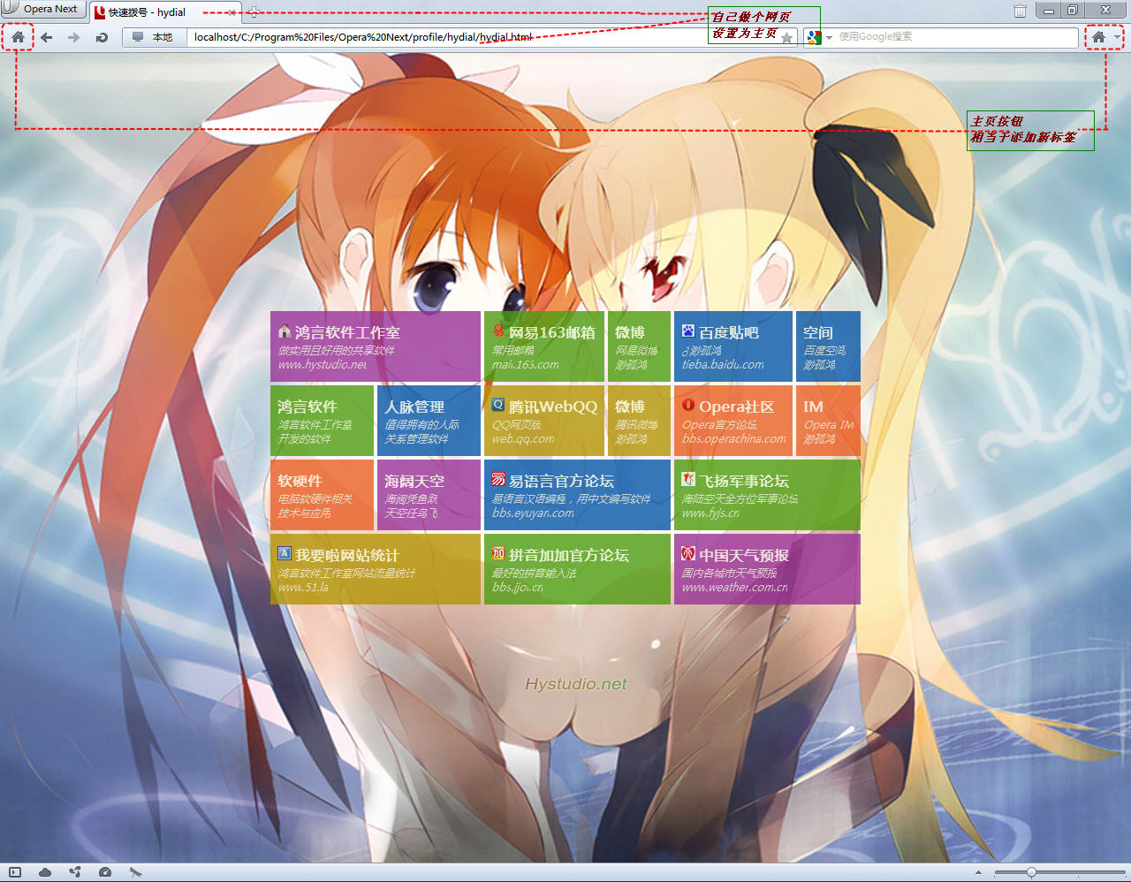Click www.weather.com.cn text
Screen dimensions: 1131x882
[x=734, y=588]
